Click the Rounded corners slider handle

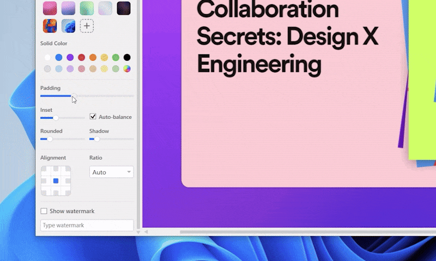pos(50,139)
